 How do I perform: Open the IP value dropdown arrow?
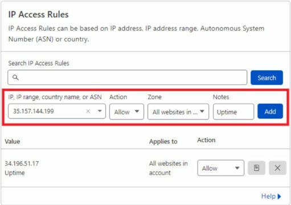pyautogui.click(x=100, y=111)
